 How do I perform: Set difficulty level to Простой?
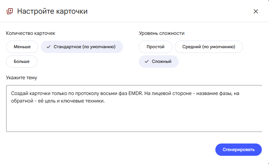(x=156, y=47)
